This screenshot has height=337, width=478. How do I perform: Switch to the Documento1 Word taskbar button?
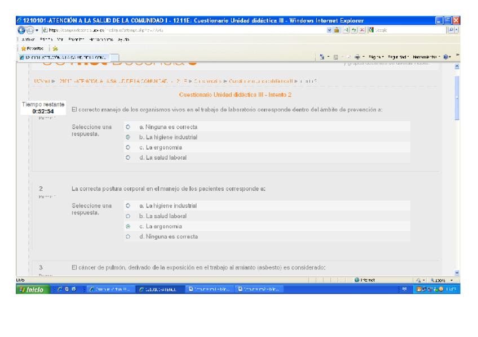point(210,289)
